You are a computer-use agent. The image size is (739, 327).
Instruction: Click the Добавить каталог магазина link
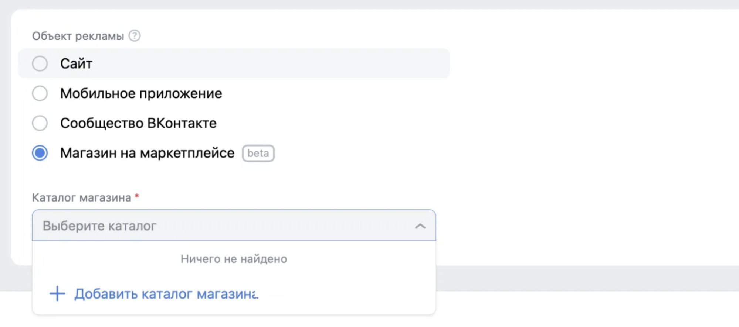[166, 294]
